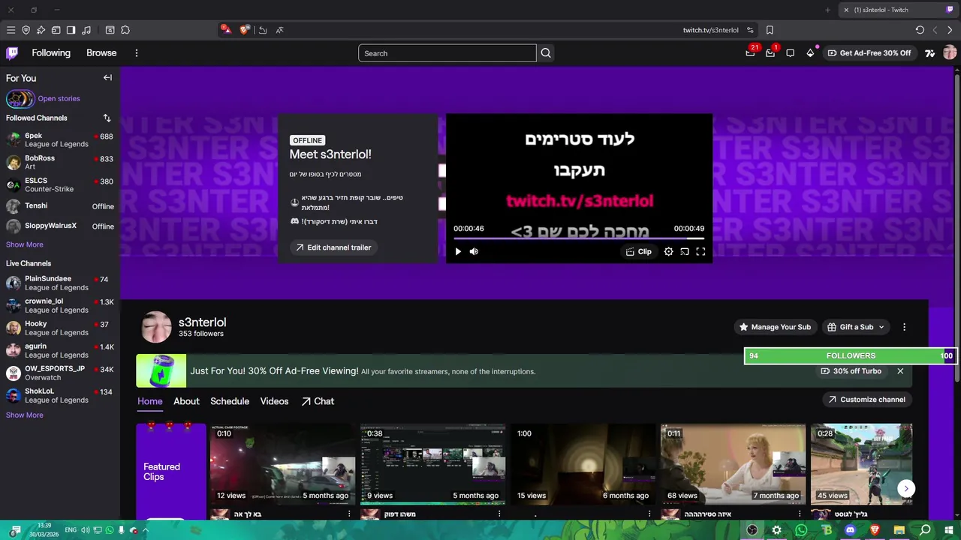This screenshot has height=540, width=961.
Task: Open Browse page
Action: coord(101,53)
